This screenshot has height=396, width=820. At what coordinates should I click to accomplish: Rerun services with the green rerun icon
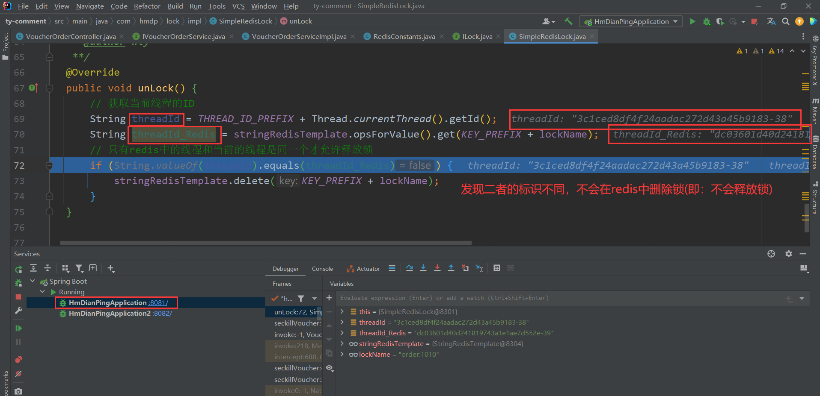[18, 270]
